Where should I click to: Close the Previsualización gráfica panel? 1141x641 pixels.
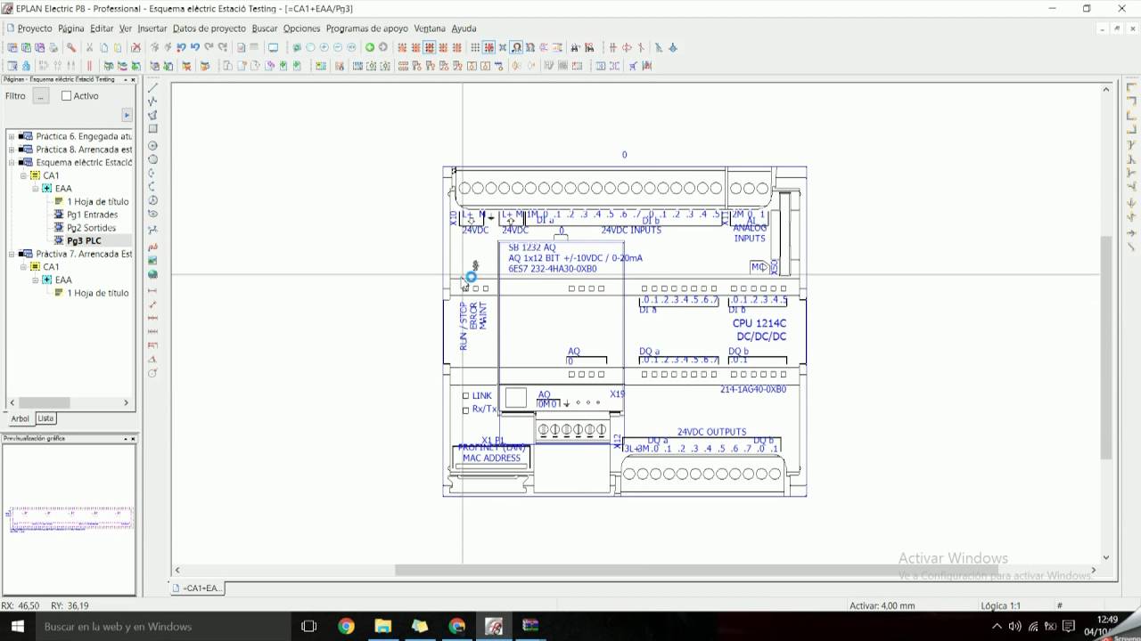click(x=133, y=439)
